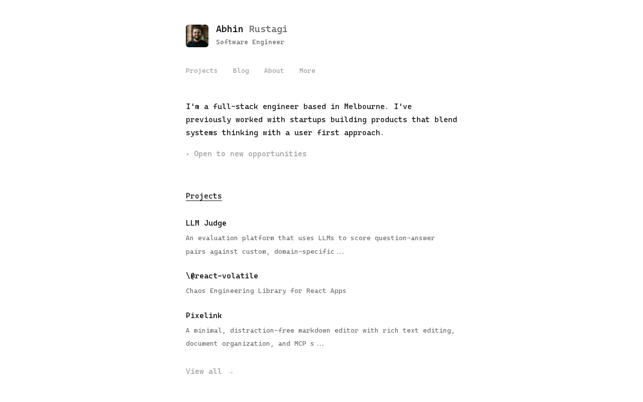Viewport: 643px width, 402px height.
Task: Go to the Blog navigation item
Action: tap(241, 71)
